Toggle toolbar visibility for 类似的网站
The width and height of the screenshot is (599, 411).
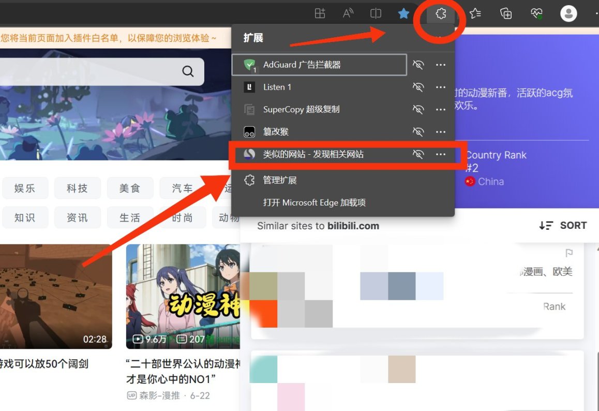(x=418, y=154)
